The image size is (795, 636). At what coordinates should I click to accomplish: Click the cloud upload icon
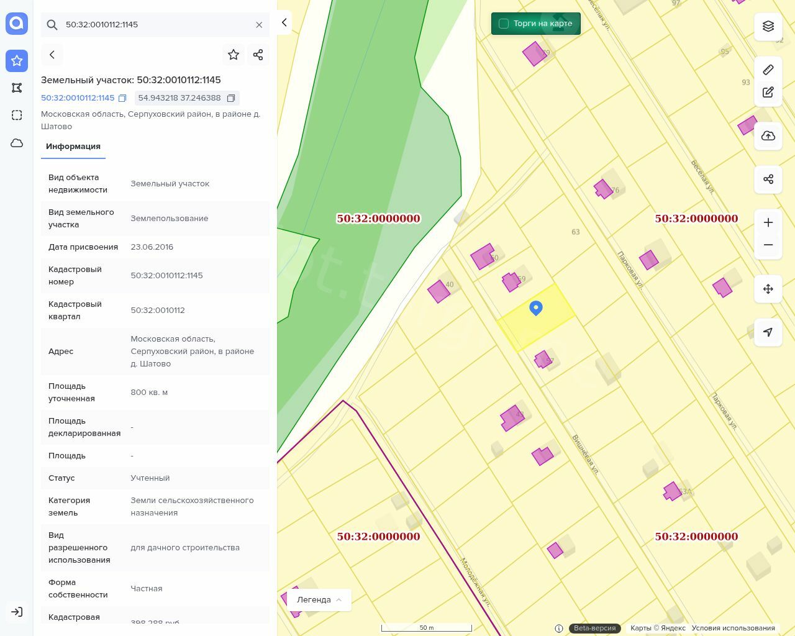pyautogui.click(x=768, y=136)
